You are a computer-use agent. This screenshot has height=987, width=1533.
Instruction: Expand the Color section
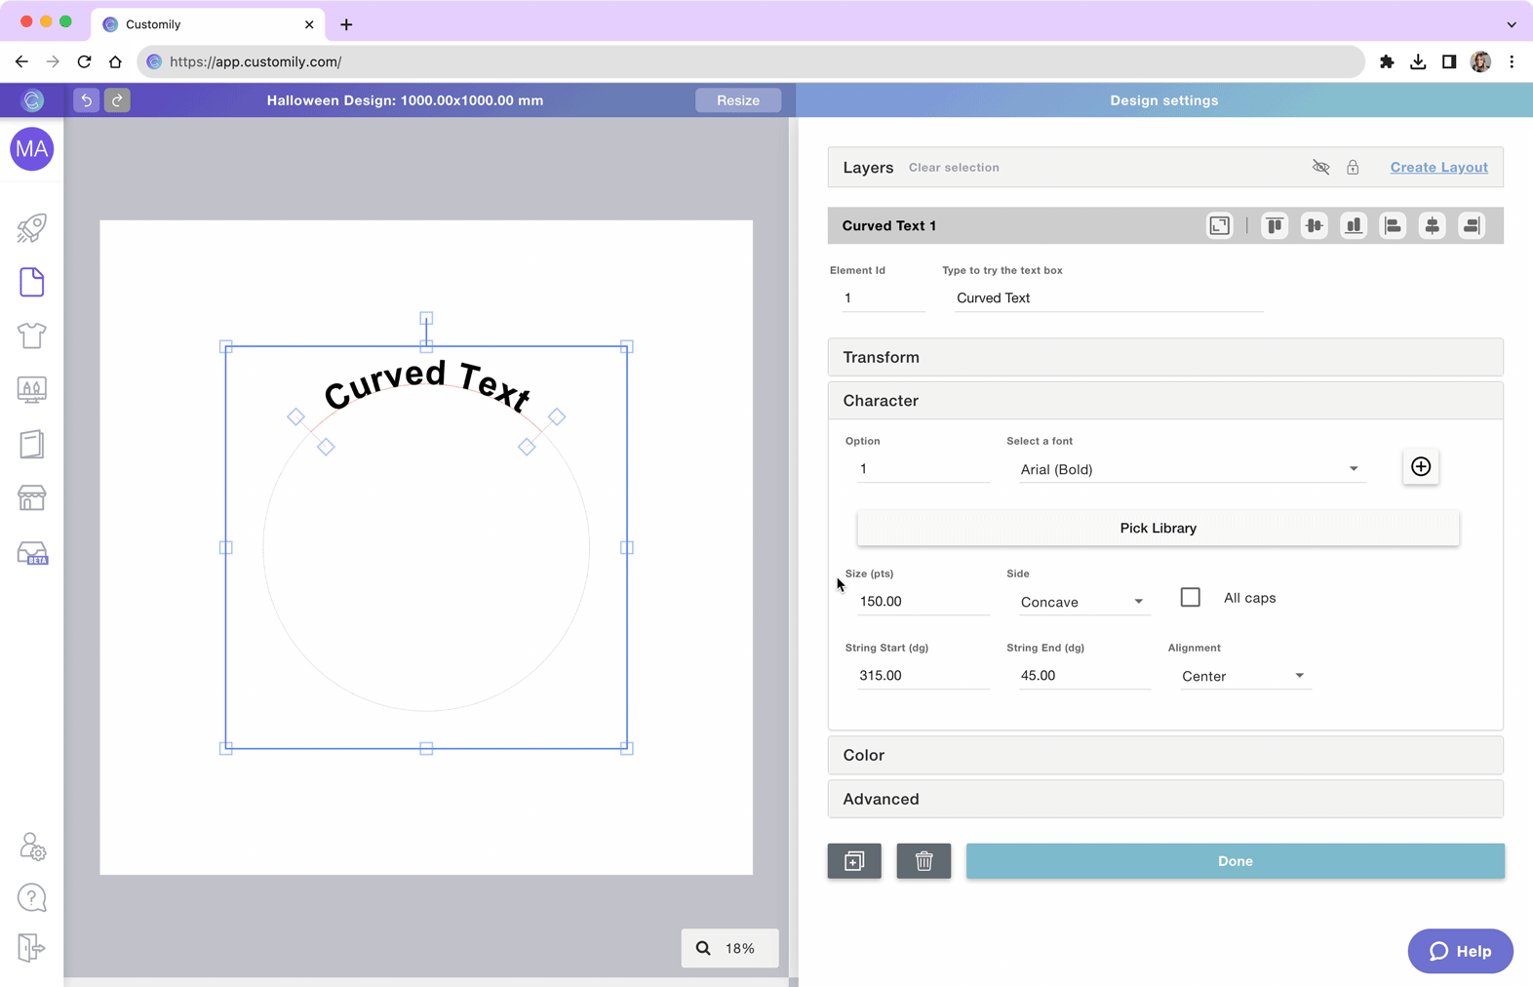pos(1165,755)
